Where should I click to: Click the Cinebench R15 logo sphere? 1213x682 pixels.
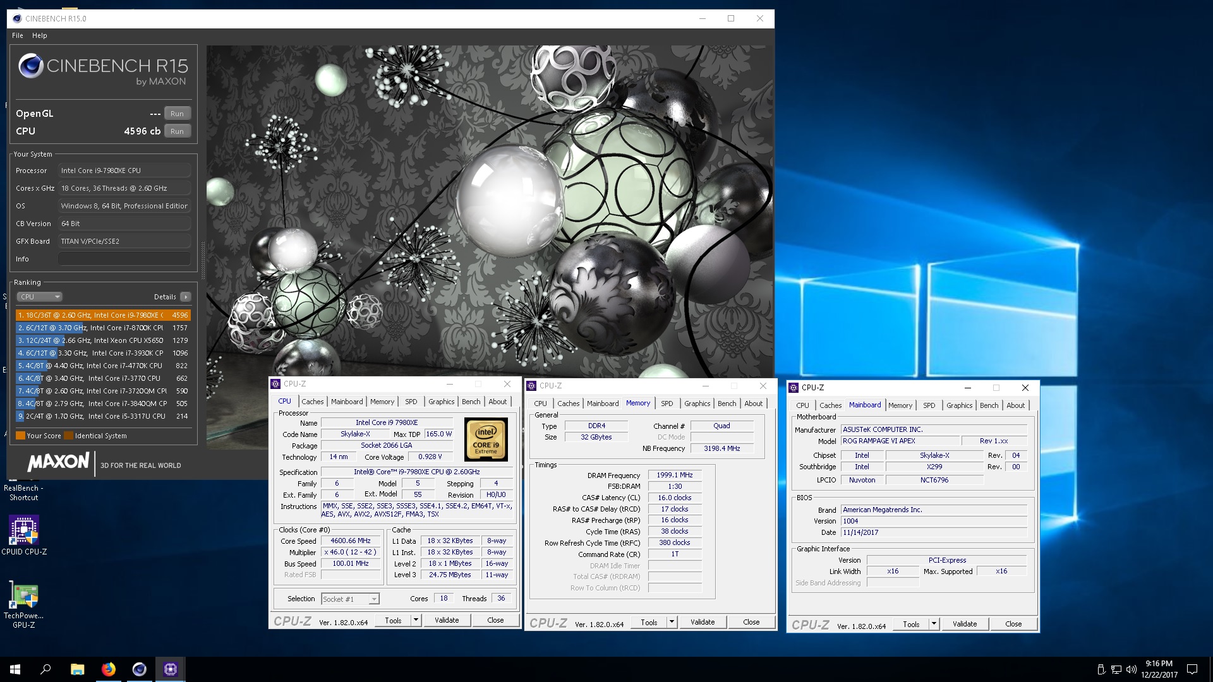pos(30,66)
